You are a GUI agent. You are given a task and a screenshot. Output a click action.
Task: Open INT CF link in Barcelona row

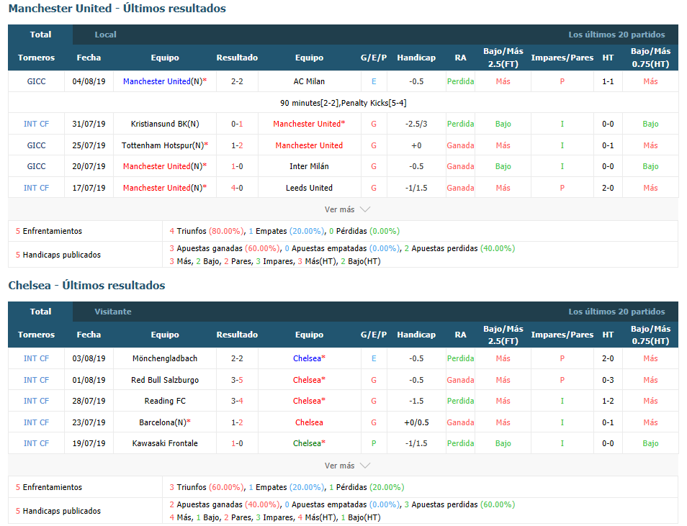36,422
